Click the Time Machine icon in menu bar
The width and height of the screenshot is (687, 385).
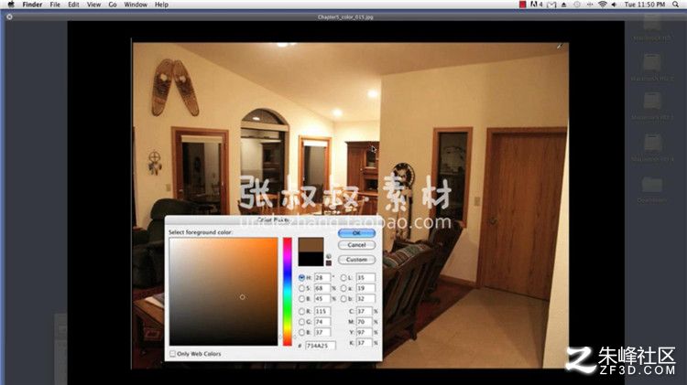pos(577,5)
